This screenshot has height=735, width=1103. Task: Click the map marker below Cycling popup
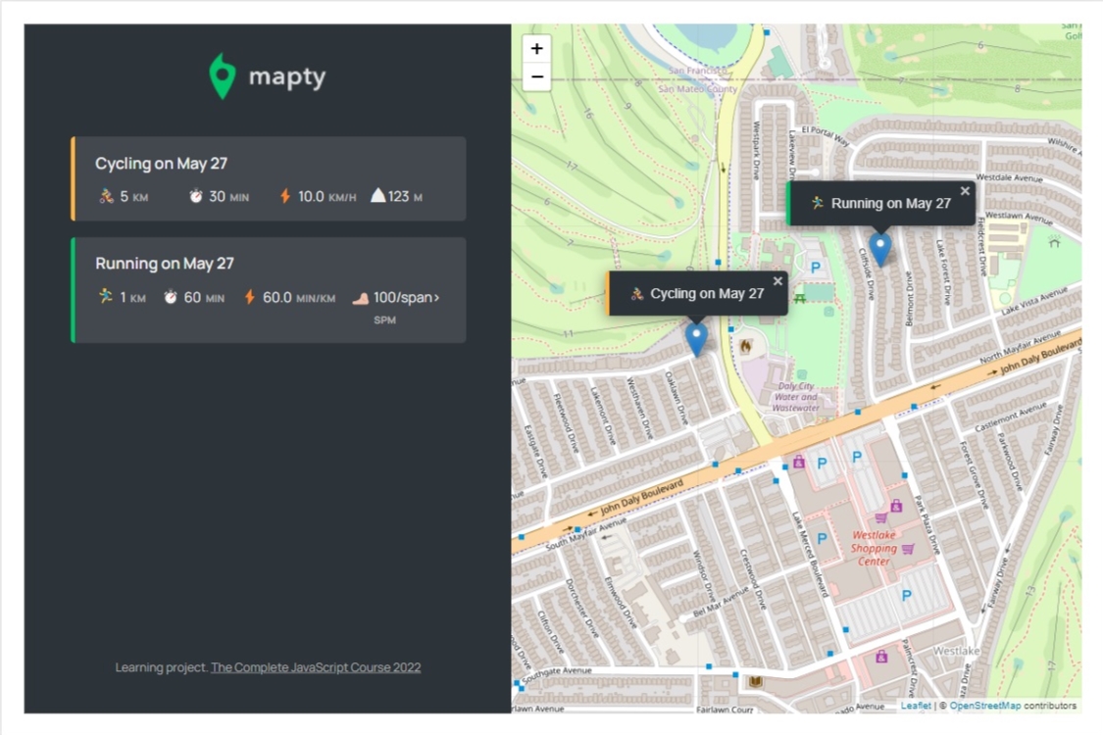coord(696,339)
